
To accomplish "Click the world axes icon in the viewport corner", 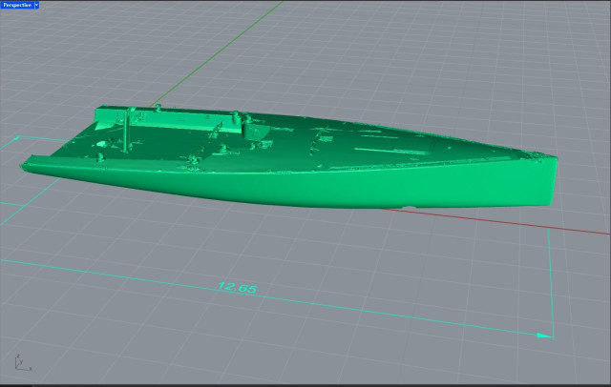I will pyautogui.click(x=23, y=363).
